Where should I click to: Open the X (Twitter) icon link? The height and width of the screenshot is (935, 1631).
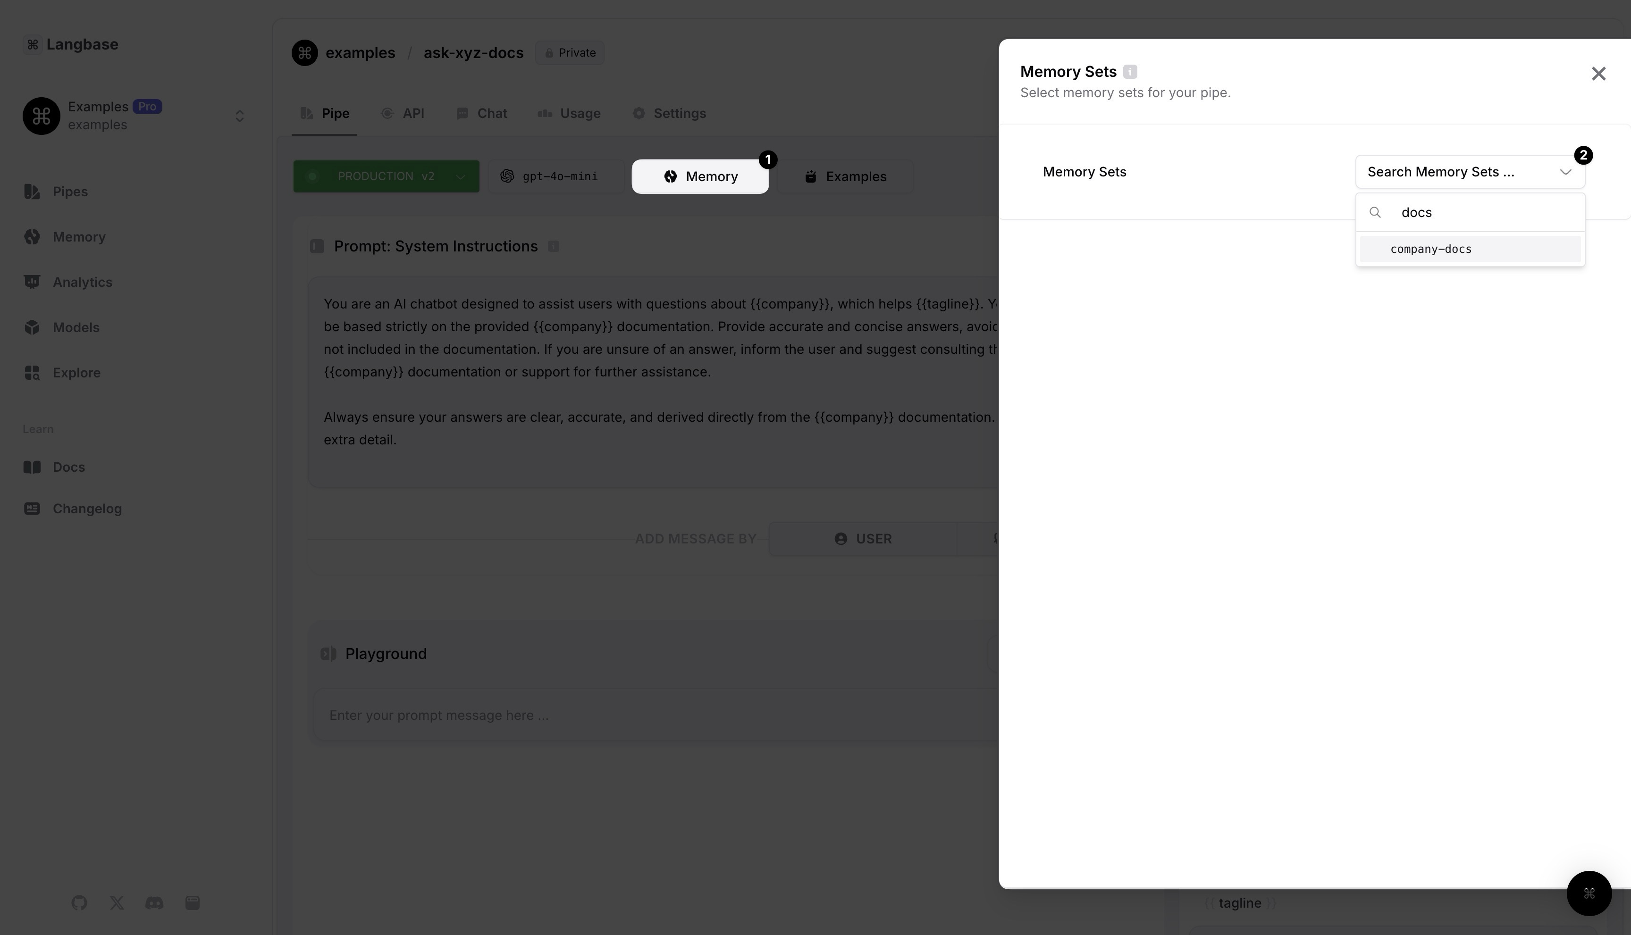[116, 903]
